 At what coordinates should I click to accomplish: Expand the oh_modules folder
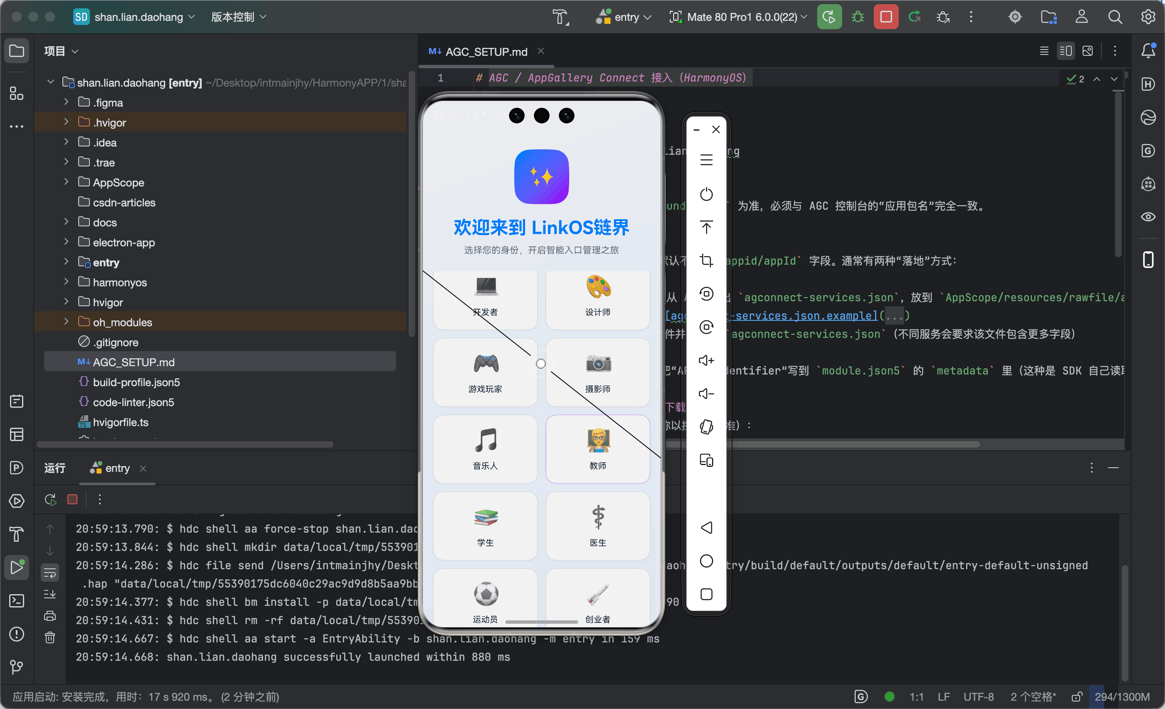pos(66,321)
